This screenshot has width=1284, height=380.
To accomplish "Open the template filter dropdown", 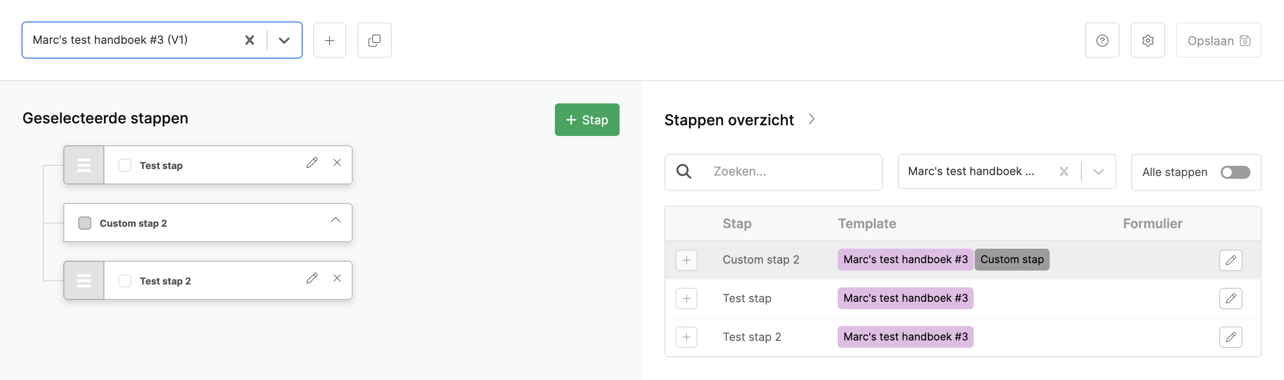I will [1098, 172].
